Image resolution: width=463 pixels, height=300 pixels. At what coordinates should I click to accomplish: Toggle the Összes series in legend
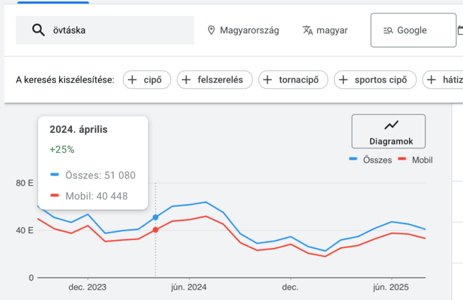pos(370,160)
